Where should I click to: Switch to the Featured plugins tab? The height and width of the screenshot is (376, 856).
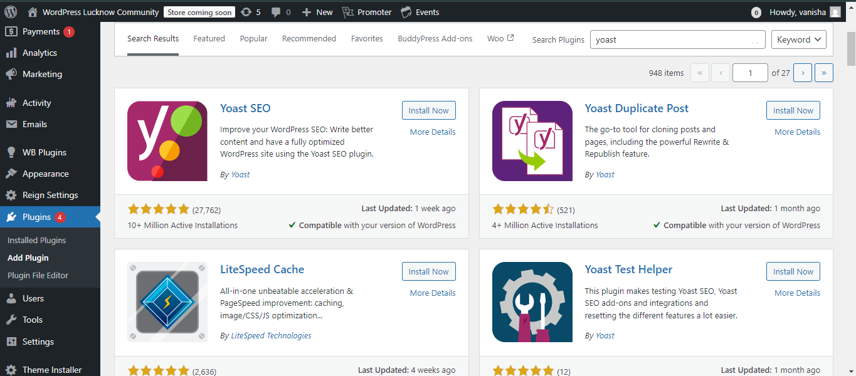pyautogui.click(x=209, y=38)
